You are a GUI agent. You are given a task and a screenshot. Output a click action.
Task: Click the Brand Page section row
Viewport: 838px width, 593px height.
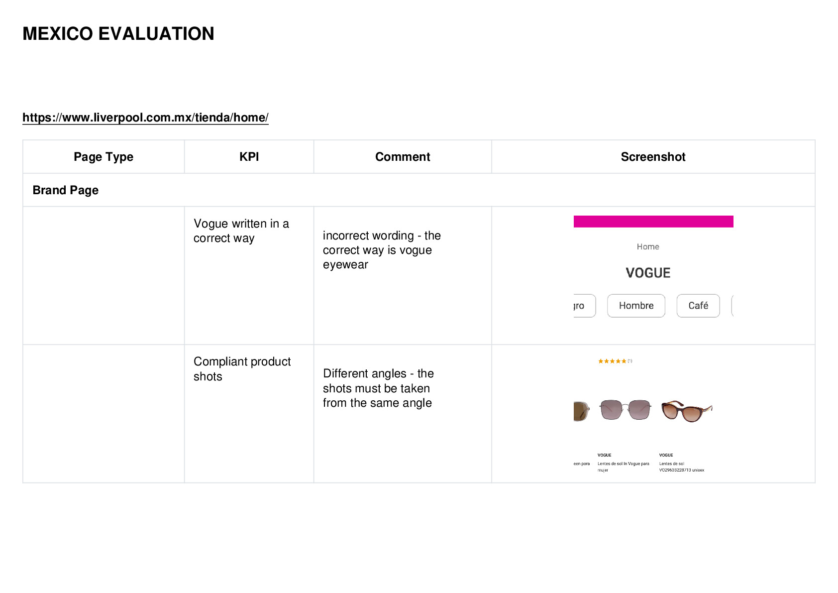419,190
